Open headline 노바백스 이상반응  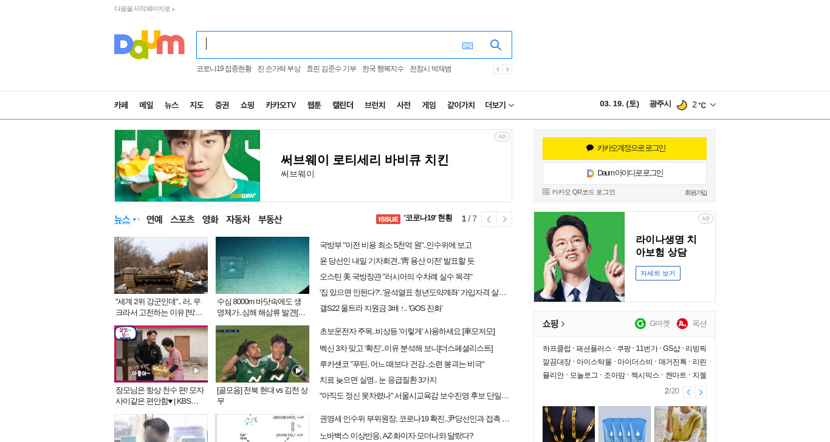(396, 436)
